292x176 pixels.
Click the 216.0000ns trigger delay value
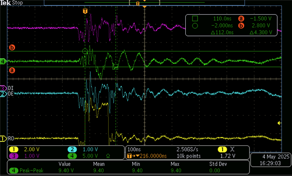tap(153, 156)
